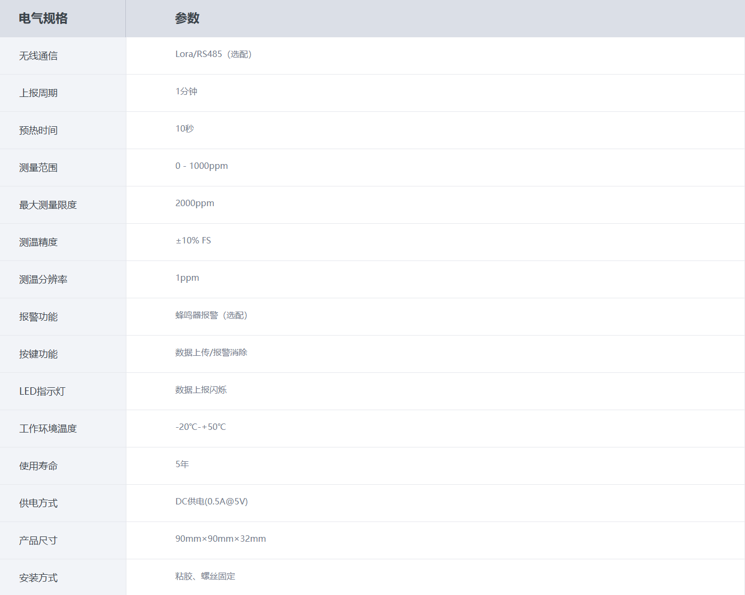Click the 2000ppm value cell
Image resolution: width=745 pixels, height=595 pixels.
(x=195, y=203)
